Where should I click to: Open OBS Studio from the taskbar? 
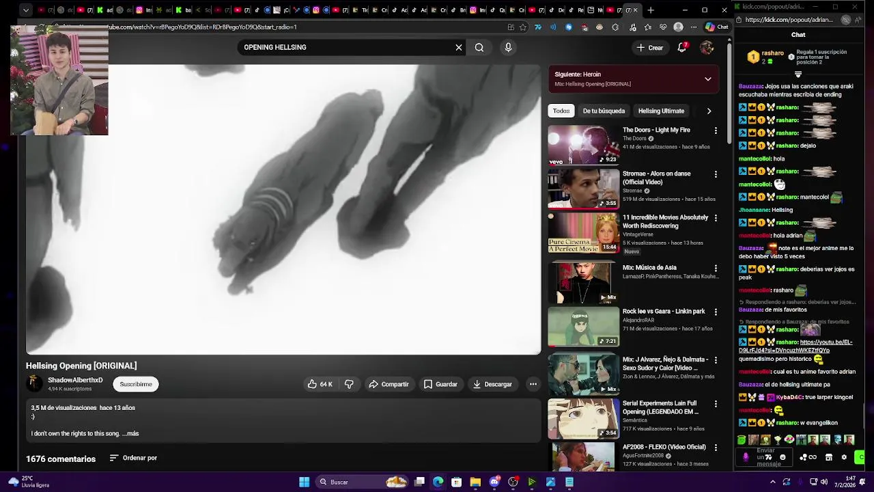point(513,482)
